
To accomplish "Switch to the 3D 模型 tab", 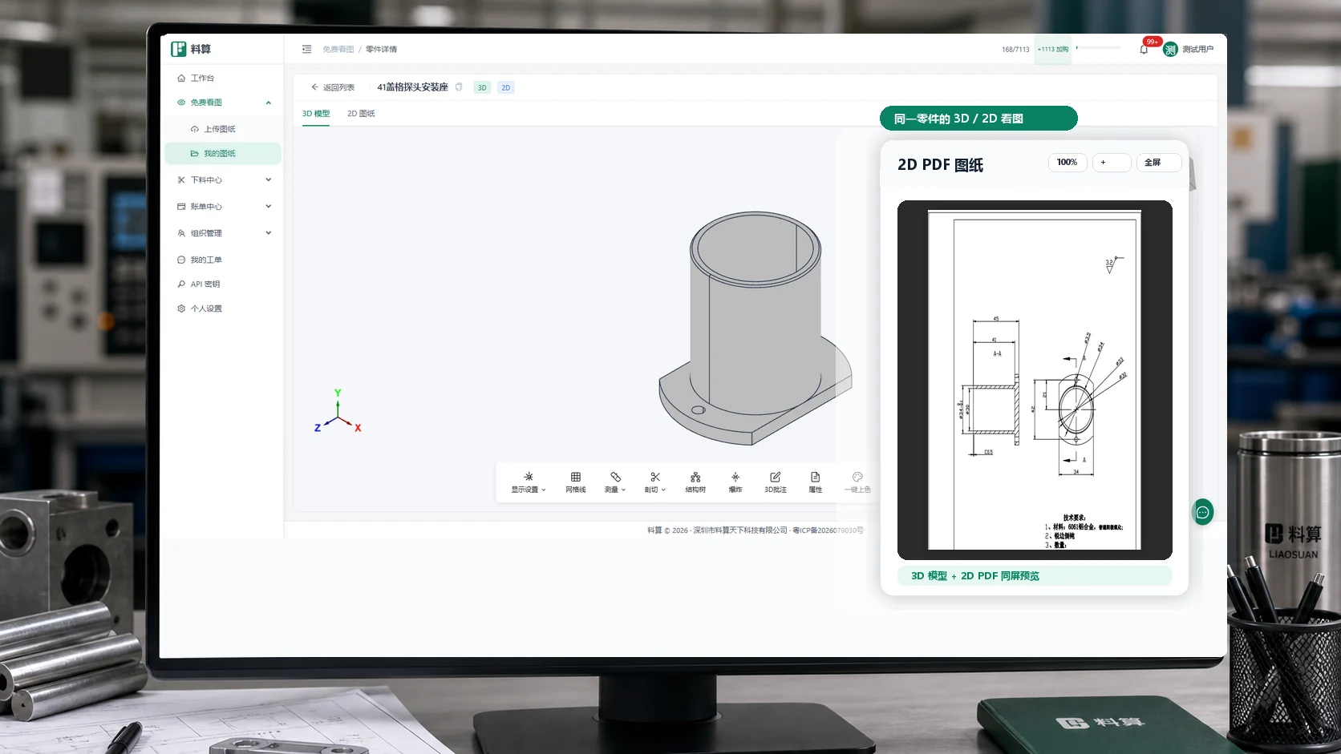I will click(x=316, y=114).
